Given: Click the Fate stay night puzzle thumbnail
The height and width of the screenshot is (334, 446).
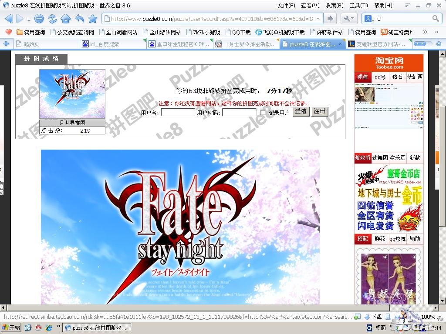Looking at the screenshot, I should click(x=72, y=94).
